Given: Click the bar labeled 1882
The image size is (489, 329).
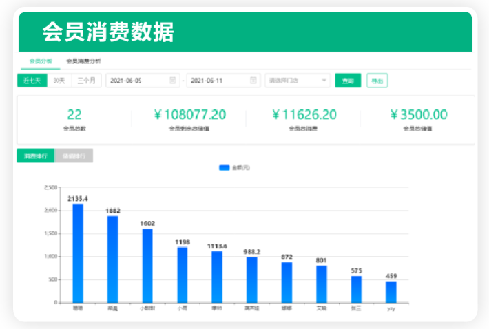Looking at the screenshot, I should point(113,259).
